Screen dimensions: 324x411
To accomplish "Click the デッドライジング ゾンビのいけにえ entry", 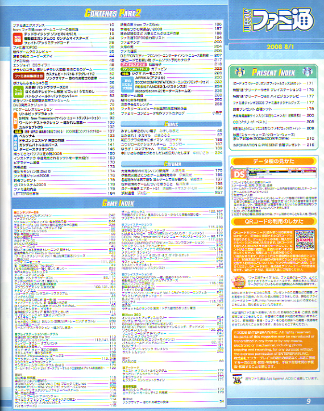I will point(69,34).
